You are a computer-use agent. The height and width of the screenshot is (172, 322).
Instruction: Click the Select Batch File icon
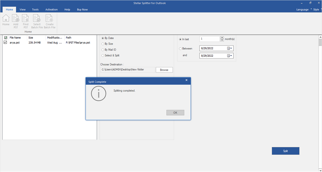coord(37,21)
